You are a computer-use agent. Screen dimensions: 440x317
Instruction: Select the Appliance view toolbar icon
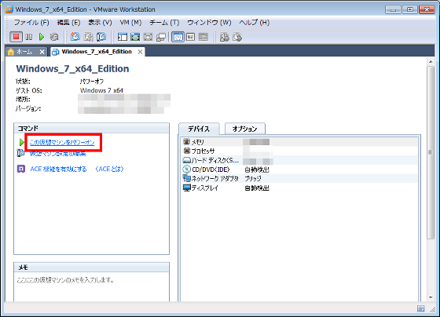pos(190,37)
